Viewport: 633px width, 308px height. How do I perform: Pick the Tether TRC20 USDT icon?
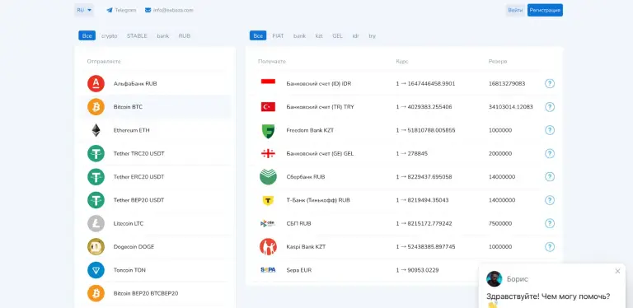pyautogui.click(x=96, y=153)
